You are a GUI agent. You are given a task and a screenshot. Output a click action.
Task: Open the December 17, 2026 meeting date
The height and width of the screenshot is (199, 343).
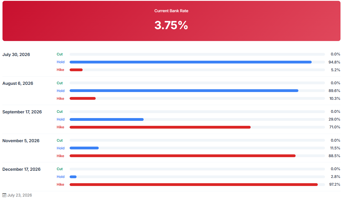tap(21, 169)
